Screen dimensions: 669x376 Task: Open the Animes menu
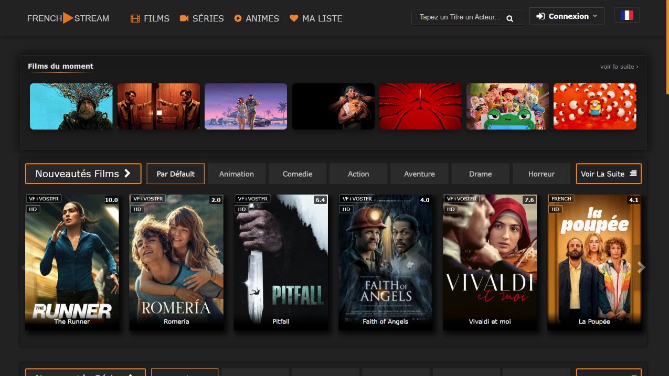[257, 18]
